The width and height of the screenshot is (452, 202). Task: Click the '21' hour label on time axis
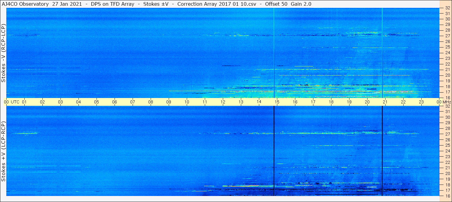[x=385, y=102]
